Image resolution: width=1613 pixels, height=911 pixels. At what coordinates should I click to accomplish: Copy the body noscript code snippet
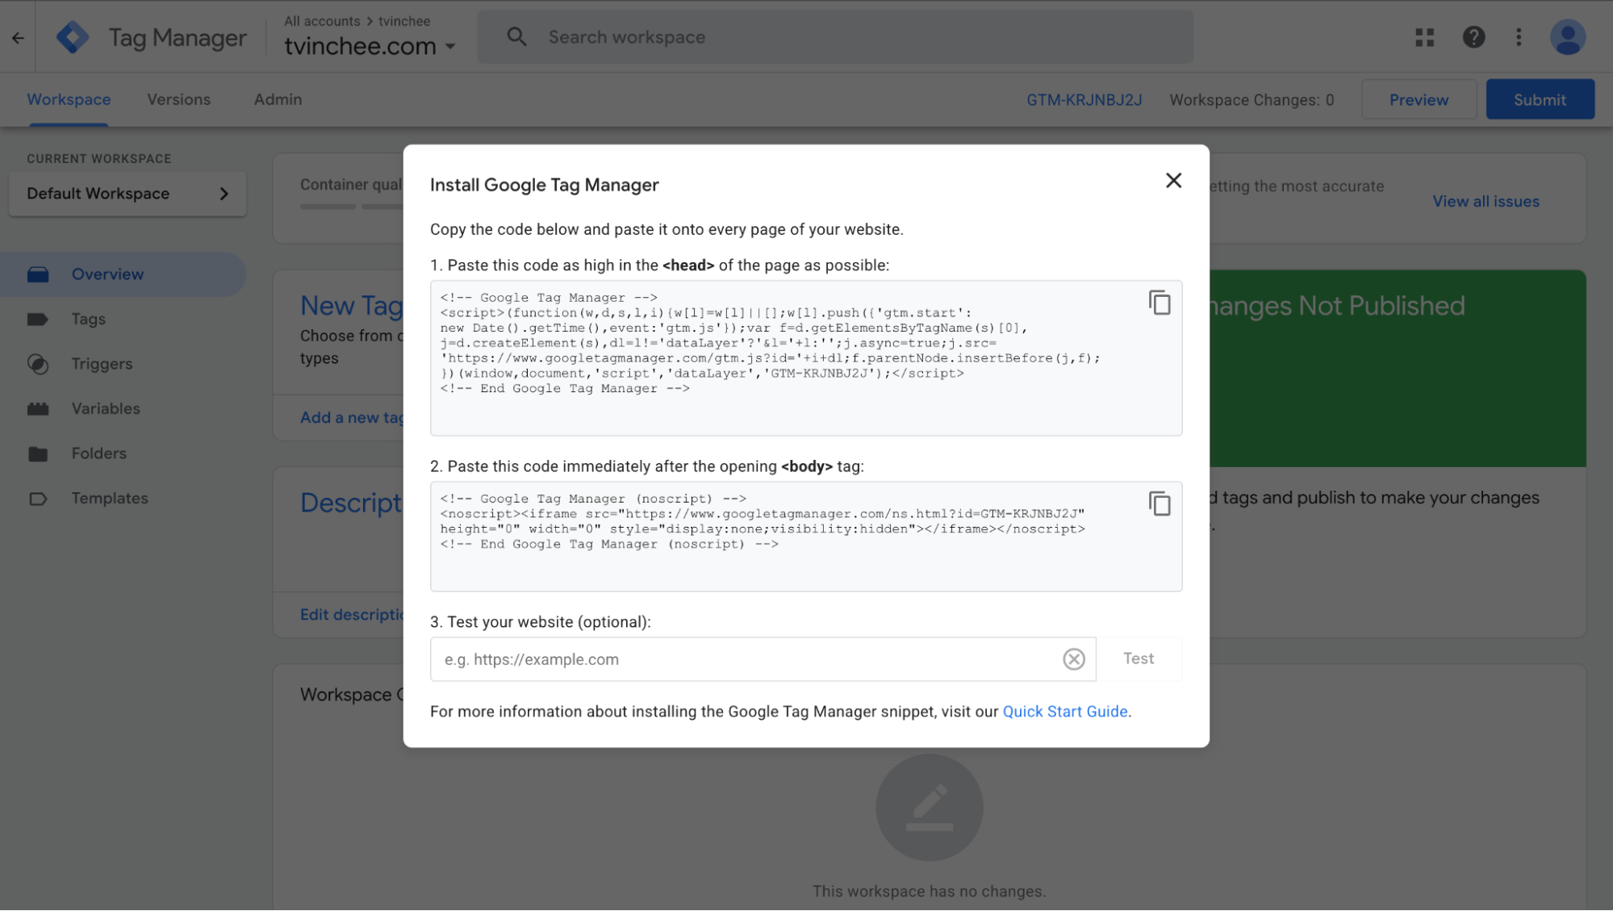1160,504
